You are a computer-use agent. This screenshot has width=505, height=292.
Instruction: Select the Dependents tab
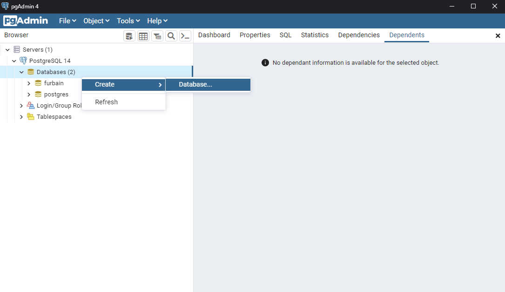407,35
